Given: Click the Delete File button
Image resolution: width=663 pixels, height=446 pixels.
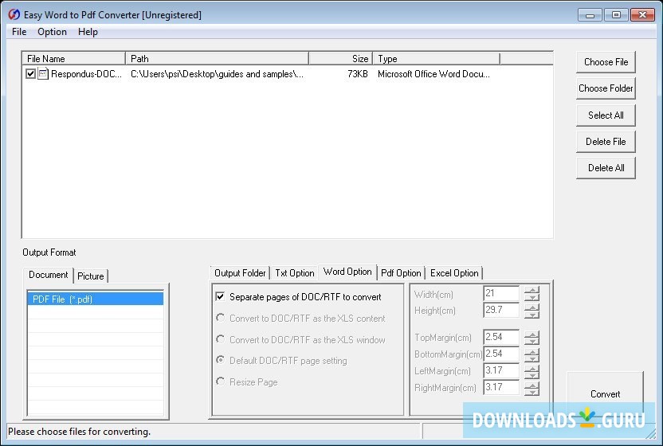Looking at the screenshot, I should (606, 142).
